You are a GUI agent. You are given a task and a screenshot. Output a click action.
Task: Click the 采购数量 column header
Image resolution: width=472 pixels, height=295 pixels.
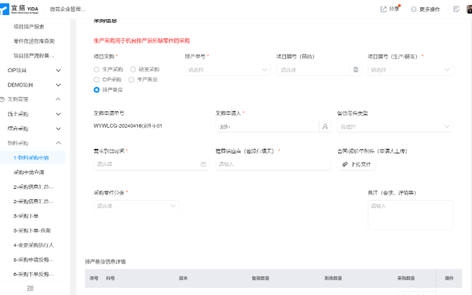tap(406, 279)
